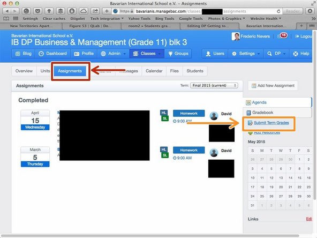The width and height of the screenshot is (317, 238).
Task: Open the bookmarks book icon
Action: (x=6, y=19)
